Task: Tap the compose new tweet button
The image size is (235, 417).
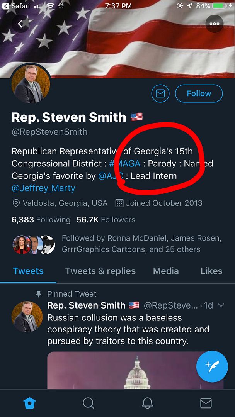Action: coord(213,365)
